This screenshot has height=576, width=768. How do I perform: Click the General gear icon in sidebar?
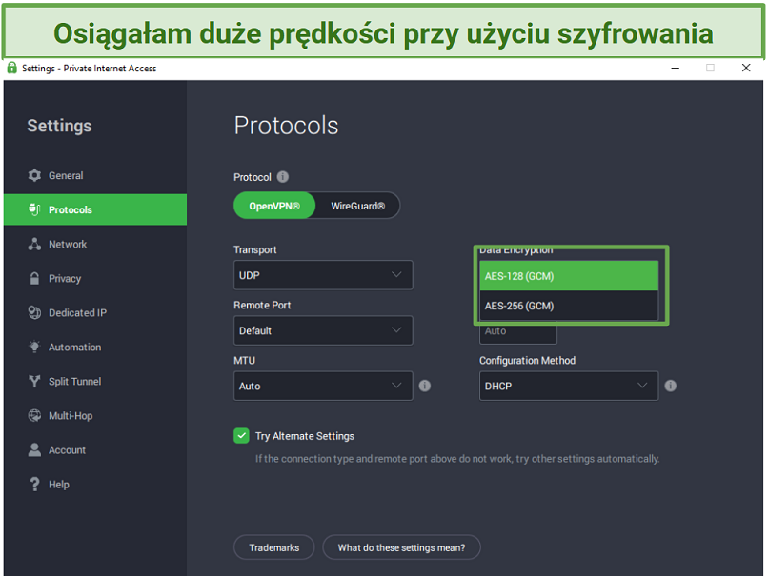tap(34, 175)
